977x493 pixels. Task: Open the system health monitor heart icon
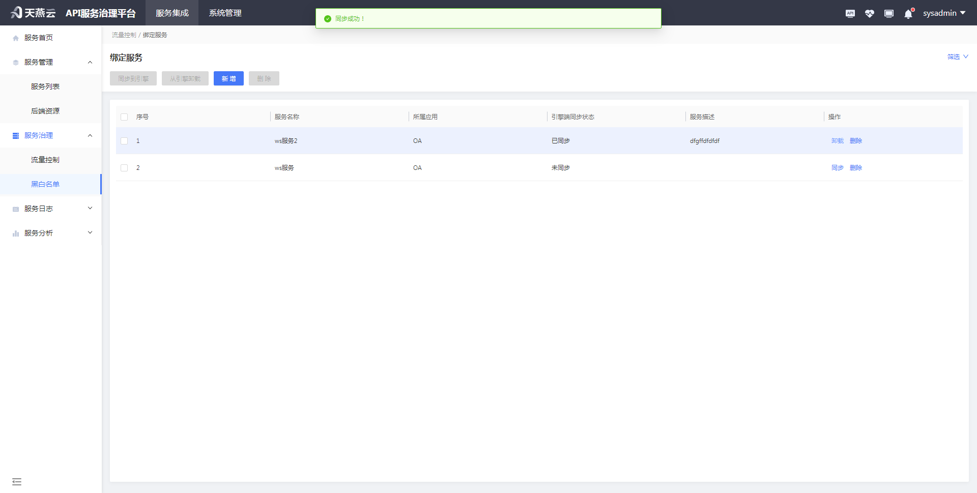pyautogui.click(x=869, y=13)
